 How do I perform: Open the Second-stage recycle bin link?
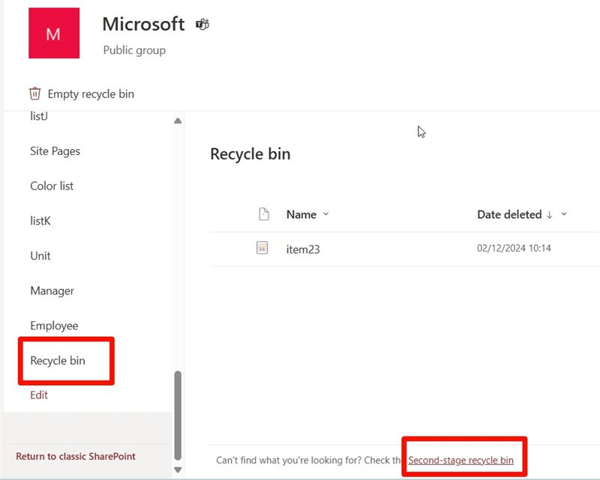tap(460, 460)
